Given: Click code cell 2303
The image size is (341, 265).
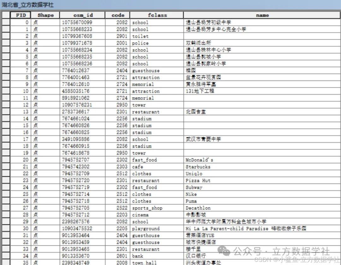Looking at the screenshot, I should coord(118,167).
